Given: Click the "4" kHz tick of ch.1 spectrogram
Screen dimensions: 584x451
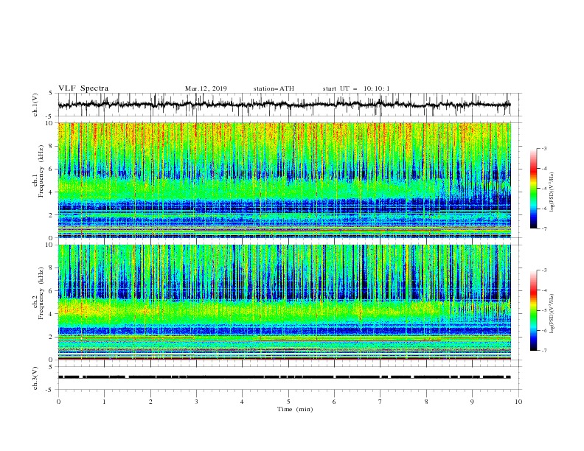Looking at the screenshot, I should click(52, 192).
